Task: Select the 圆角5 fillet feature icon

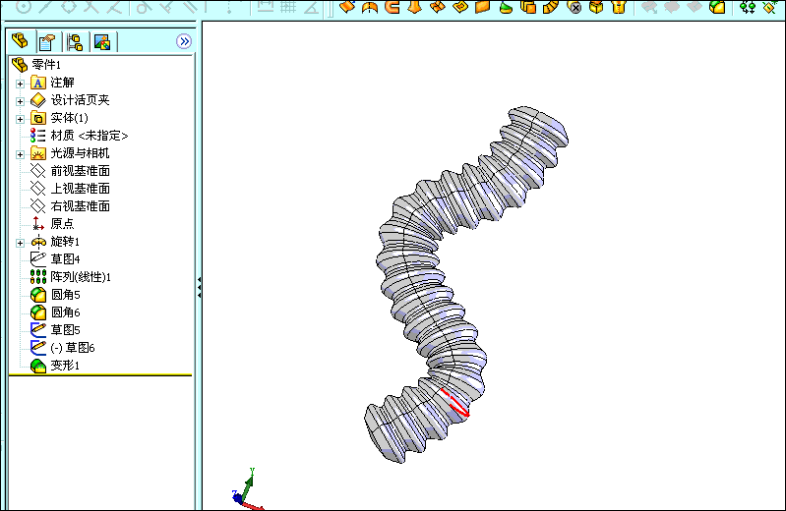Action: tap(38, 295)
